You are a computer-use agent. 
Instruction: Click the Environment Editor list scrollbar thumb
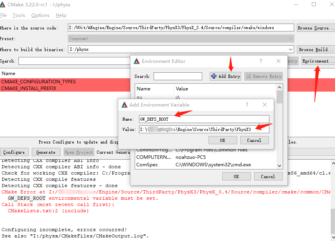pos(279,97)
